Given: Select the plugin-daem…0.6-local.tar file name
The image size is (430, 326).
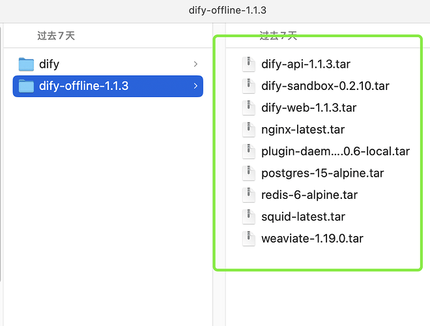Looking at the screenshot, I should click(x=336, y=151).
